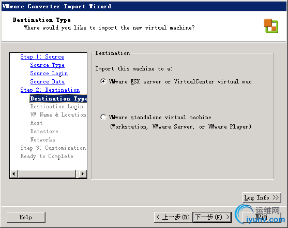The image size is (288, 228).
Task: Click Step 3: Customization label
Action: click(53, 148)
